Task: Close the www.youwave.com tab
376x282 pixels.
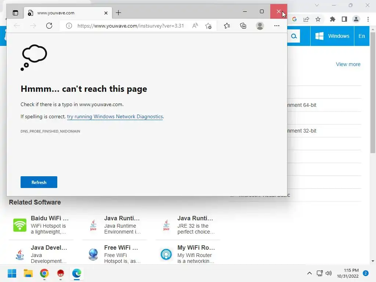Action: 106,13
